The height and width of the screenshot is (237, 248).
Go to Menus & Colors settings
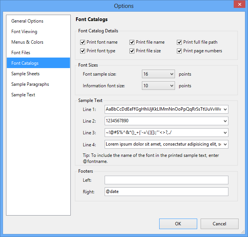(x=27, y=42)
